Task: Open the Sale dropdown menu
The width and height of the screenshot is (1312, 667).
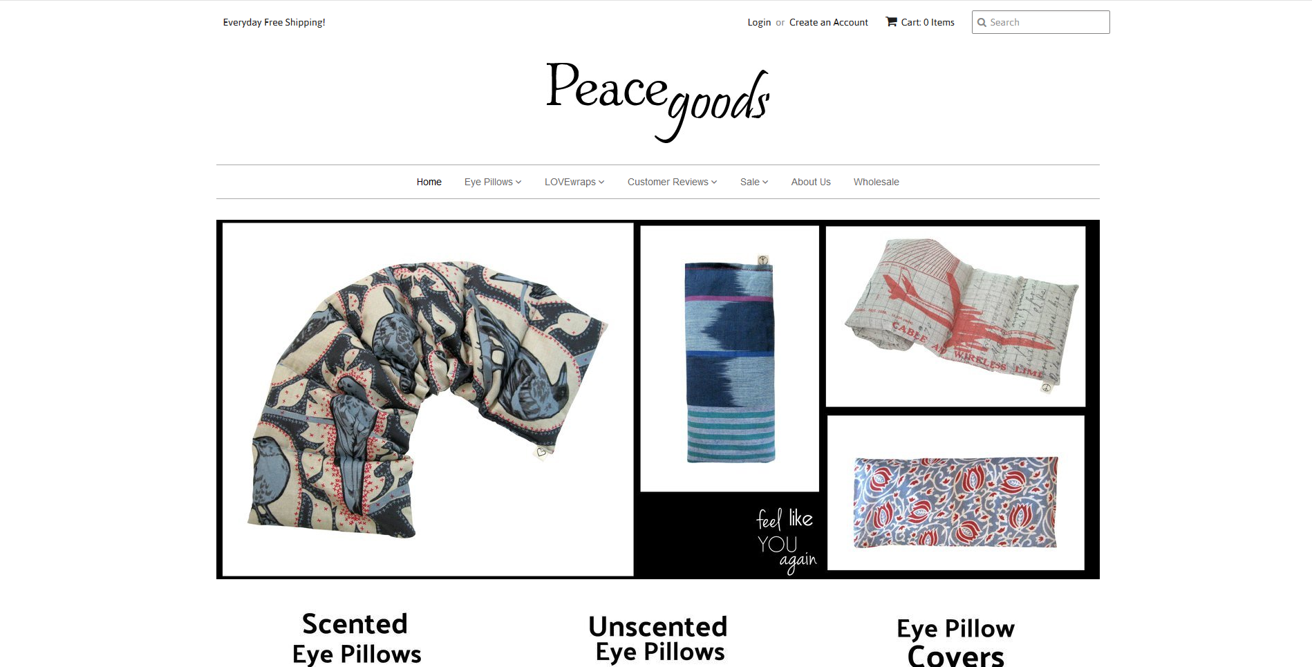Action: [x=754, y=182]
